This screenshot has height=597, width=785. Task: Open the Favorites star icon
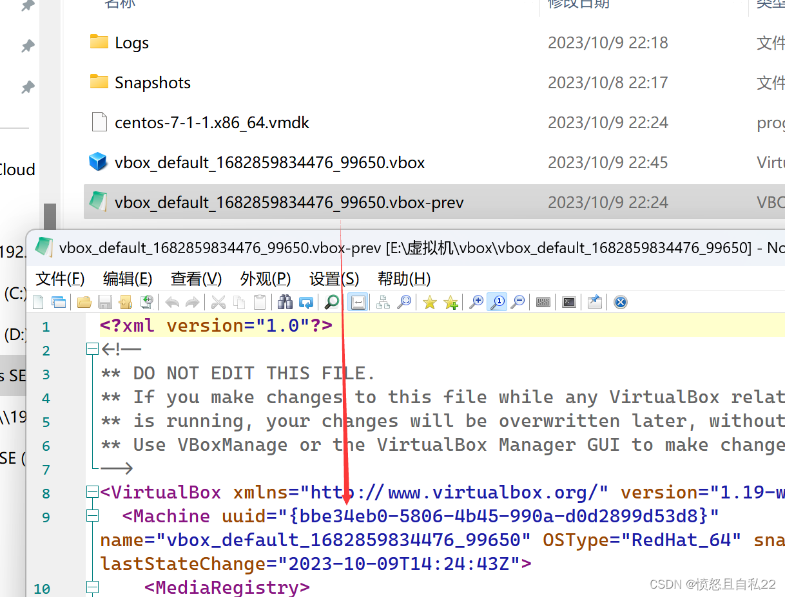(430, 302)
